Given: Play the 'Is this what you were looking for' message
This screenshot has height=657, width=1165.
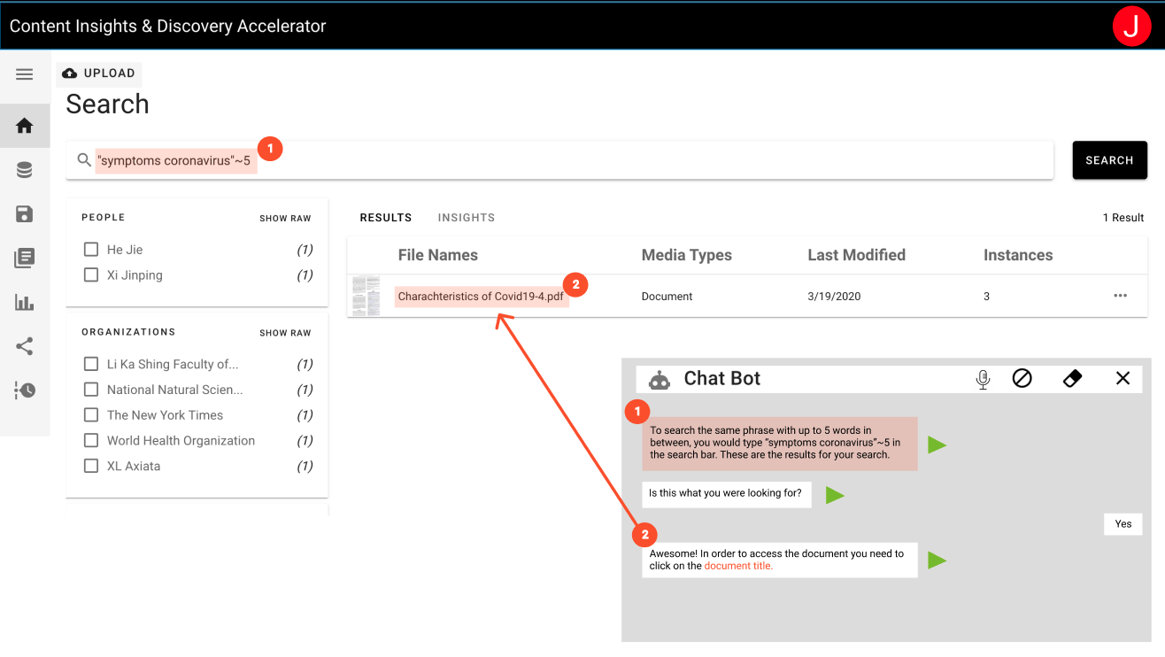Looking at the screenshot, I should click(835, 495).
